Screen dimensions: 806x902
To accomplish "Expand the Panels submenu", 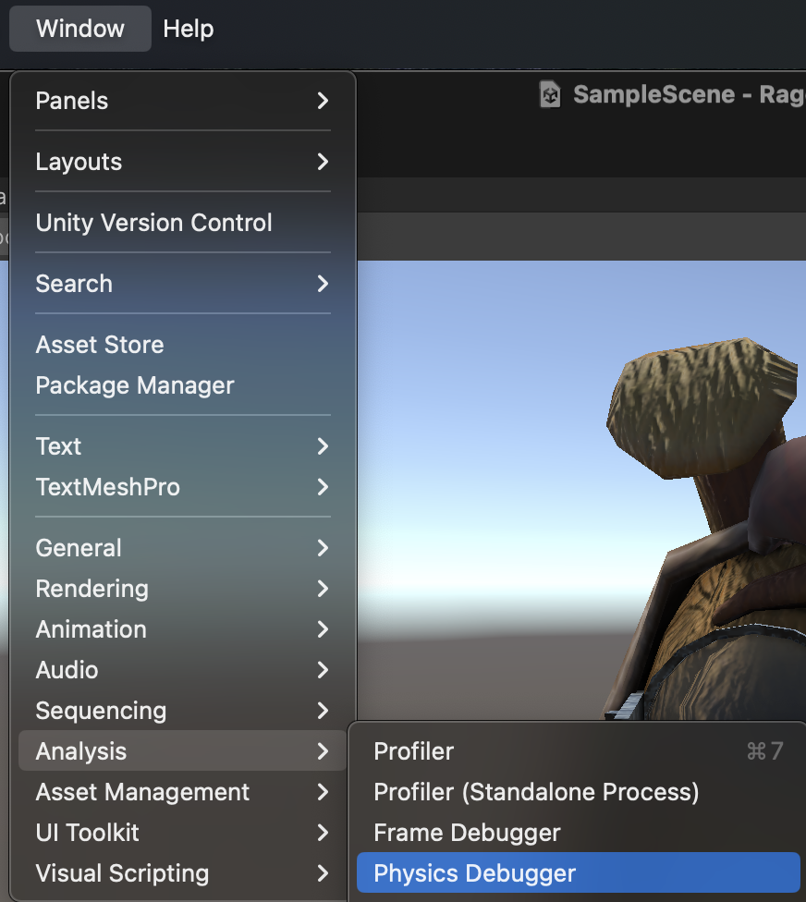I will pyautogui.click(x=182, y=101).
